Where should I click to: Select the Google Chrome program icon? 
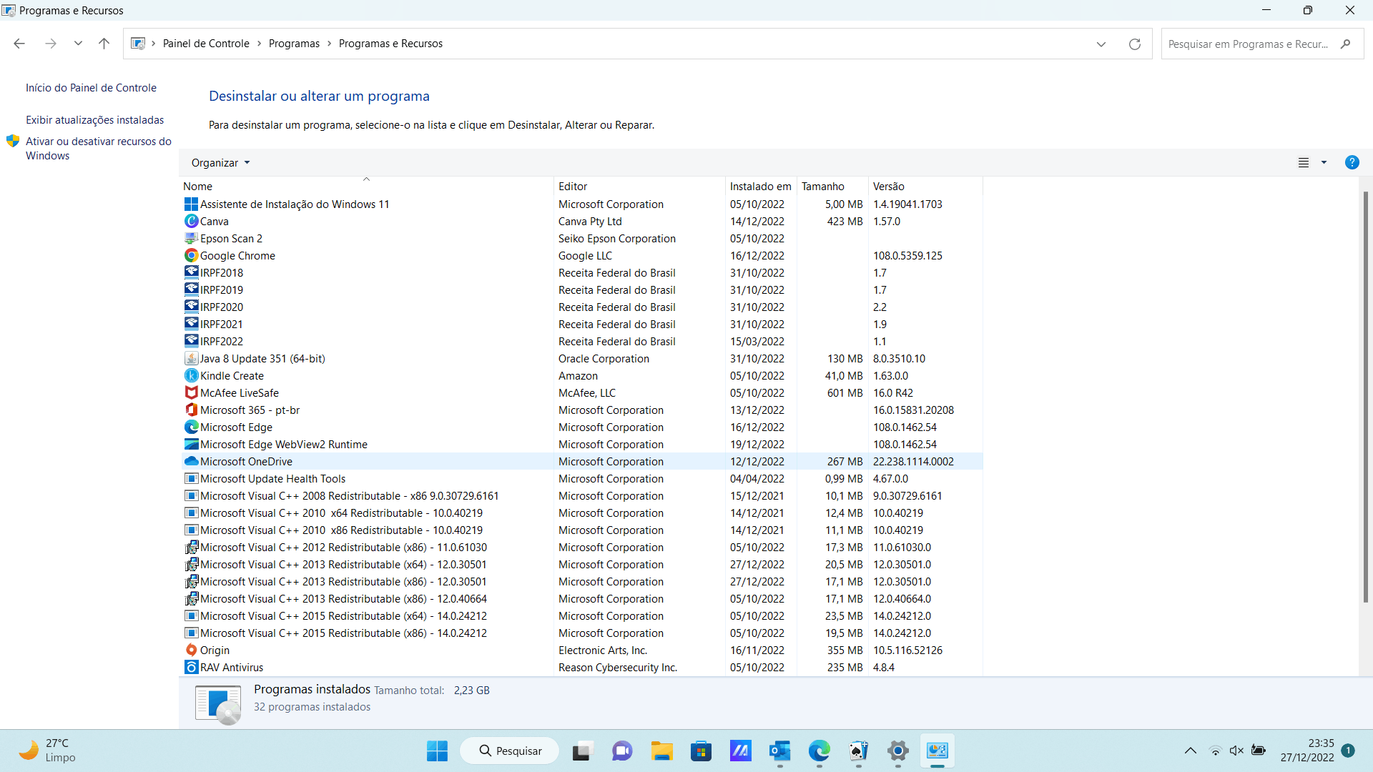point(191,256)
